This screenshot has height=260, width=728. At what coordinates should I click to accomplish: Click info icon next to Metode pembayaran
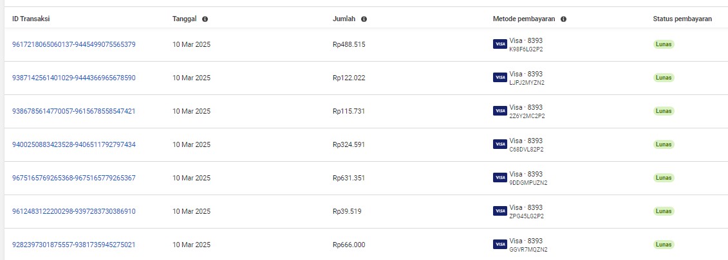(563, 19)
